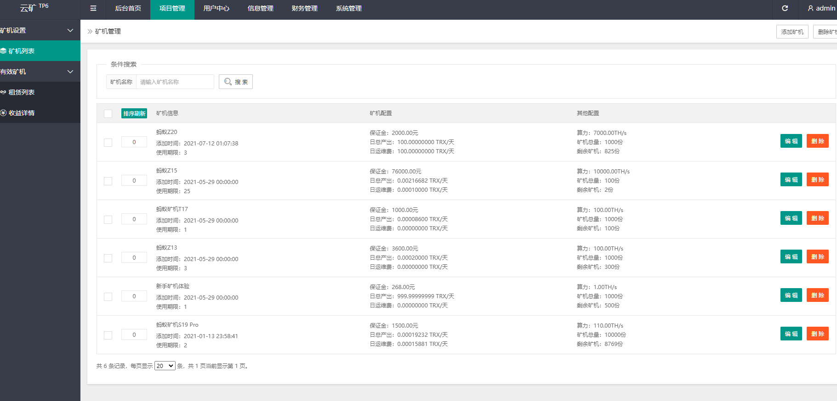The image size is (837, 401).
Task: Click the refresh icon in top bar
Action: pyautogui.click(x=785, y=8)
